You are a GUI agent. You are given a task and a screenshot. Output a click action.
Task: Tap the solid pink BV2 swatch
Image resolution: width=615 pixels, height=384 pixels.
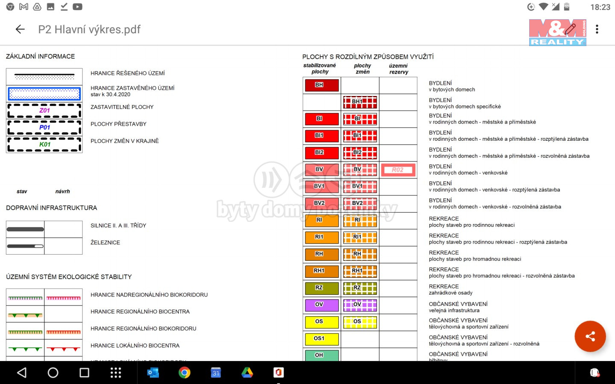(322, 204)
